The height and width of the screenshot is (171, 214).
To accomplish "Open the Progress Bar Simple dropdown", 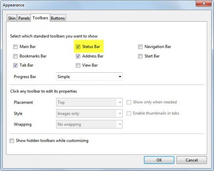I will point(89,77).
